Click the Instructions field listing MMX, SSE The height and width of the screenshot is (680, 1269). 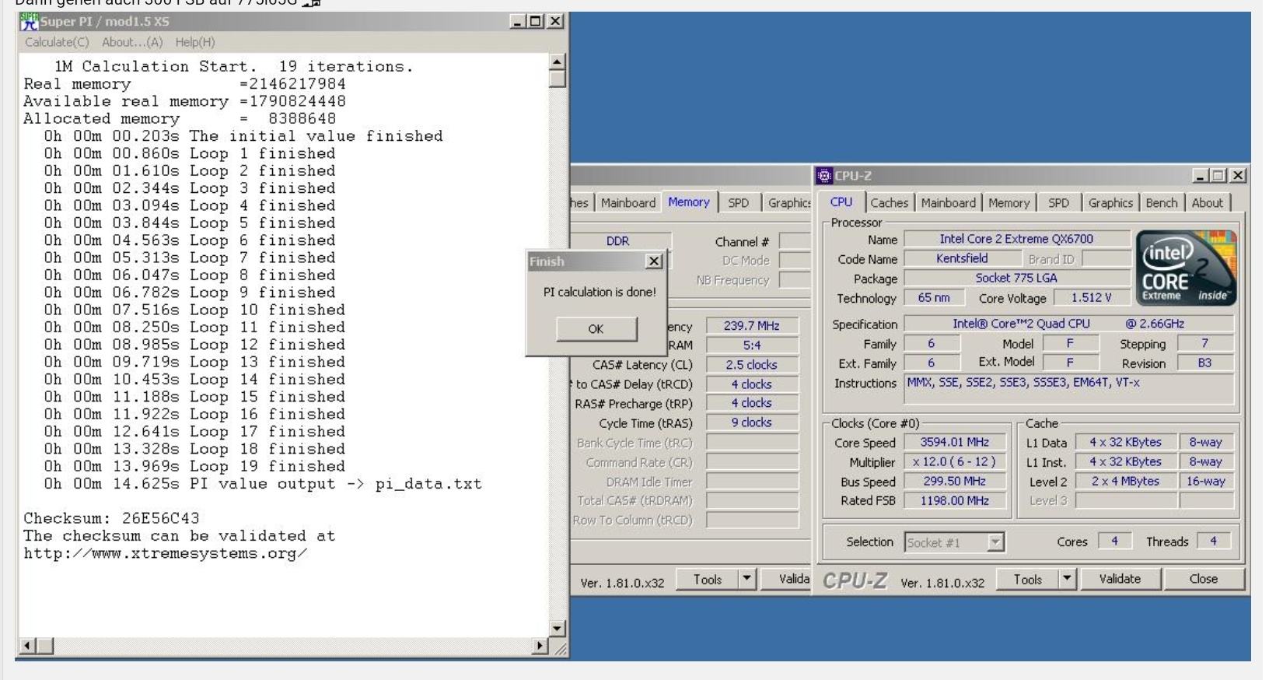tap(1069, 389)
